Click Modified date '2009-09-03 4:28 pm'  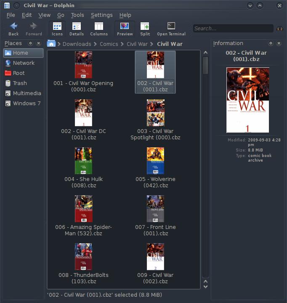264,142
